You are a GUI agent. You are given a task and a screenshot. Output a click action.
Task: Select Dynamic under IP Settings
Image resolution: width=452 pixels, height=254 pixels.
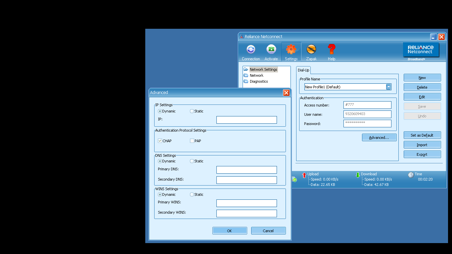[x=160, y=111]
